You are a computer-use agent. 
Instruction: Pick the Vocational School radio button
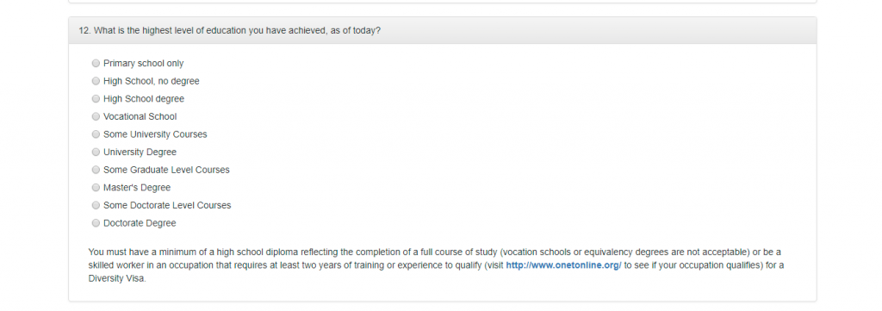(96, 116)
